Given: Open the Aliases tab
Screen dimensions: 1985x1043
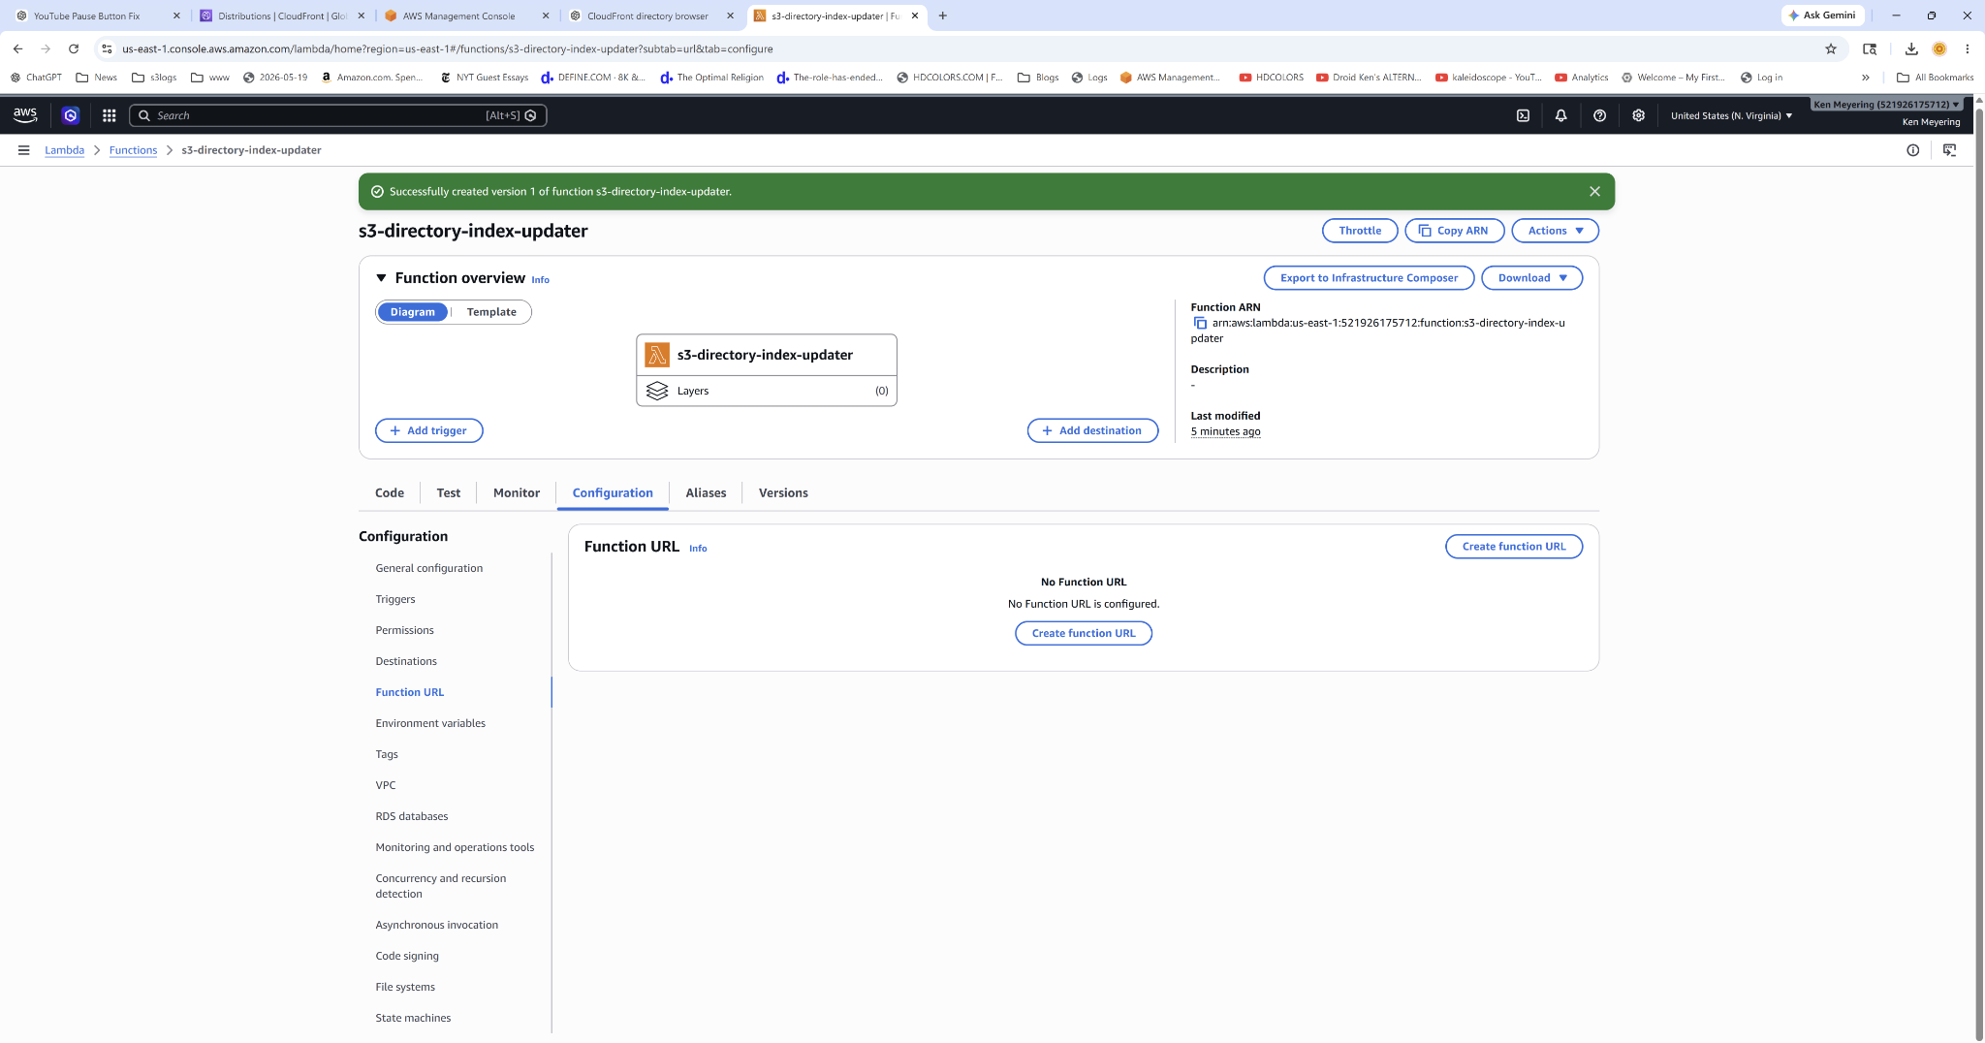Looking at the screenshot, I should (706, 492).
